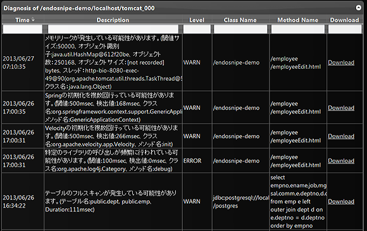Select the ERROR level cell
The height and width of the screenshot is (231, 367).
point(197,161)
